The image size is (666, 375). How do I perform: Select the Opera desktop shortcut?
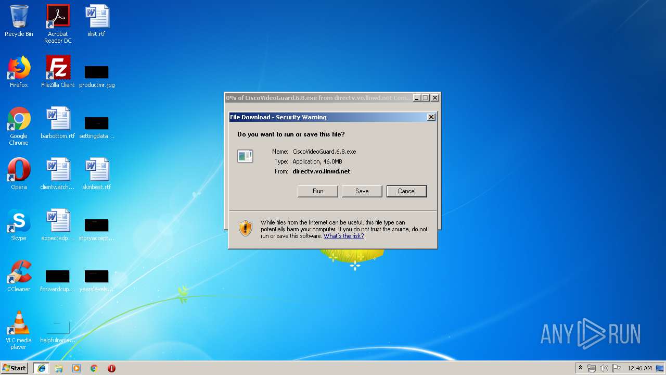coord(19,174)
